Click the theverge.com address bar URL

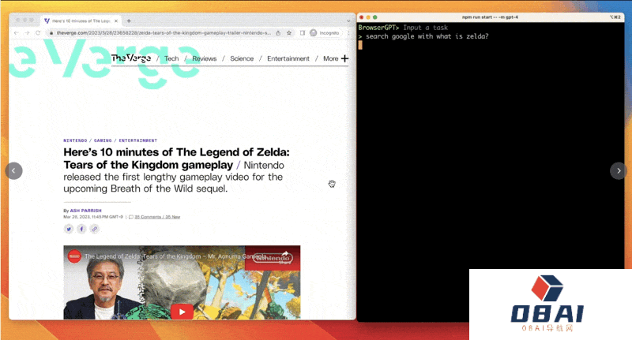[x=164, y=33]
